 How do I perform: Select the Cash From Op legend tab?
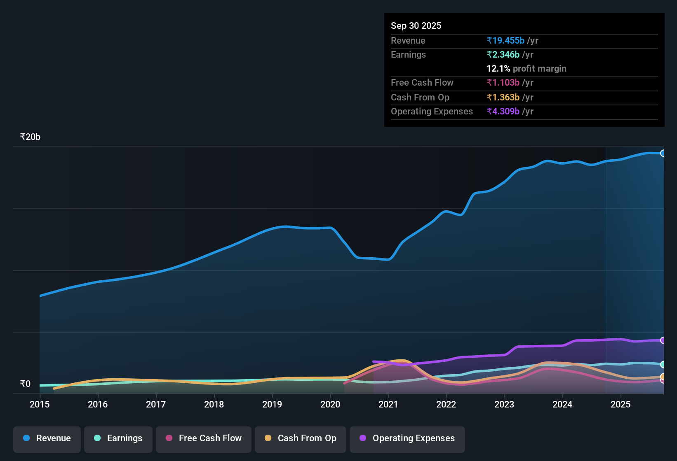pos(300,438)
